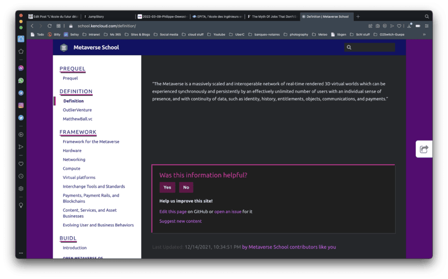Open the Ms 365 bookmarks folder
The width and height of the screenshot is (448, 279).
(112, 35)
